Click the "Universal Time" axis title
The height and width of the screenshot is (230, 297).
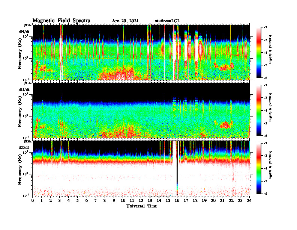point(141,206)
